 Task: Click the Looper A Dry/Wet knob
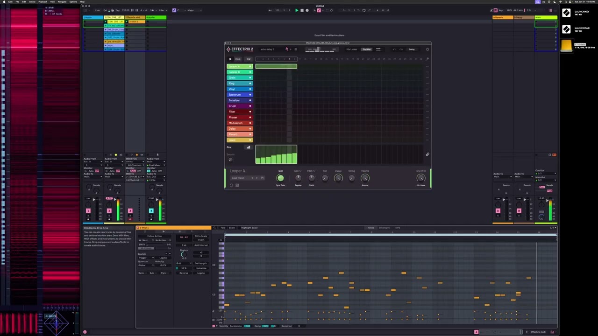pos(421,178)
